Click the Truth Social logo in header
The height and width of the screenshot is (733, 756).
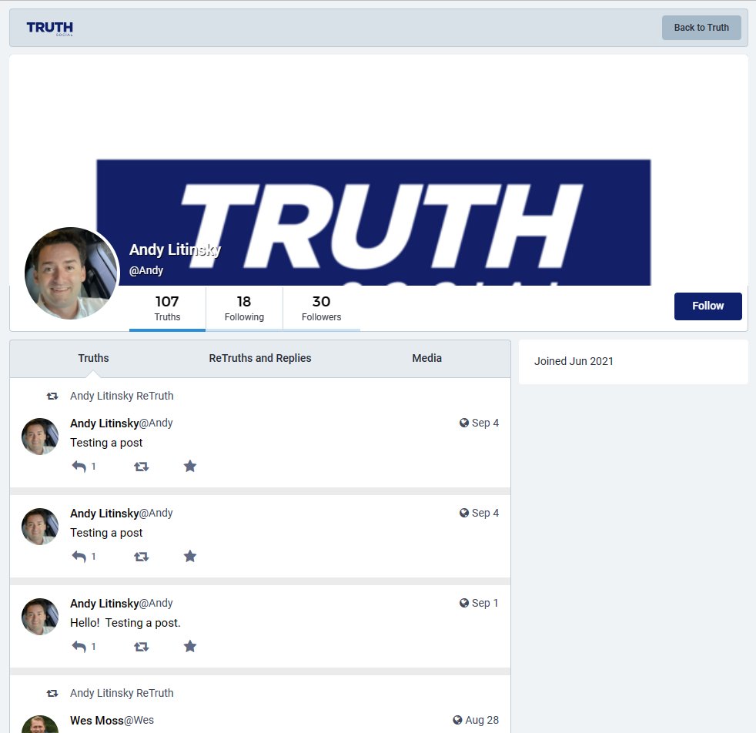50,28
